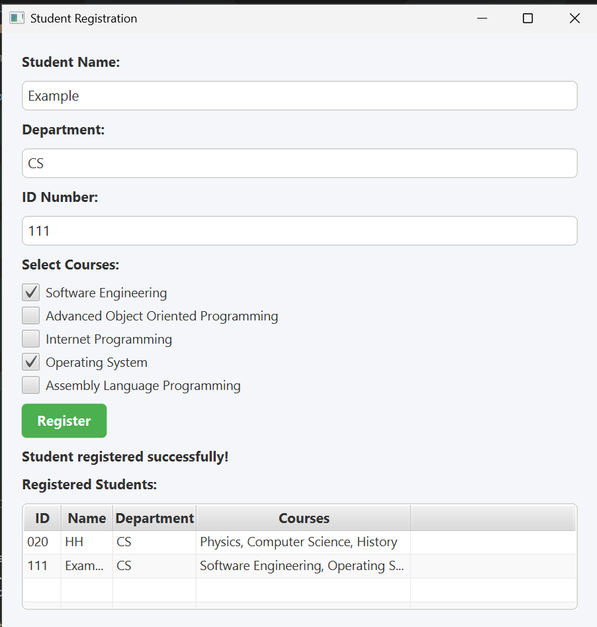Click the Courses column header
Image resolution: width=597 pixels, height=627 pixels.
pos(304,518)
